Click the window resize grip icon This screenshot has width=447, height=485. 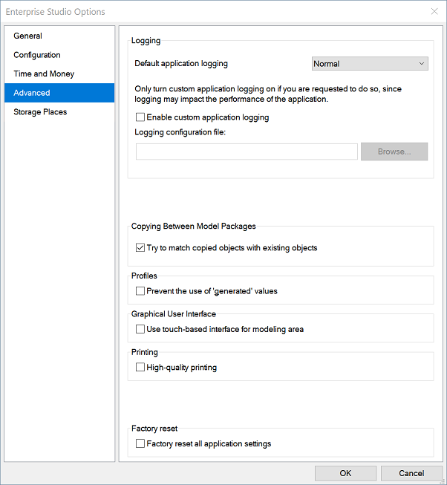pyautogui.click(x=443, y=481)
